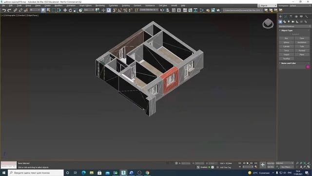Activate the Select and Scale tool
Image resolution: width=312 pixels, height=176 pixels.
(x=76, y=10)
